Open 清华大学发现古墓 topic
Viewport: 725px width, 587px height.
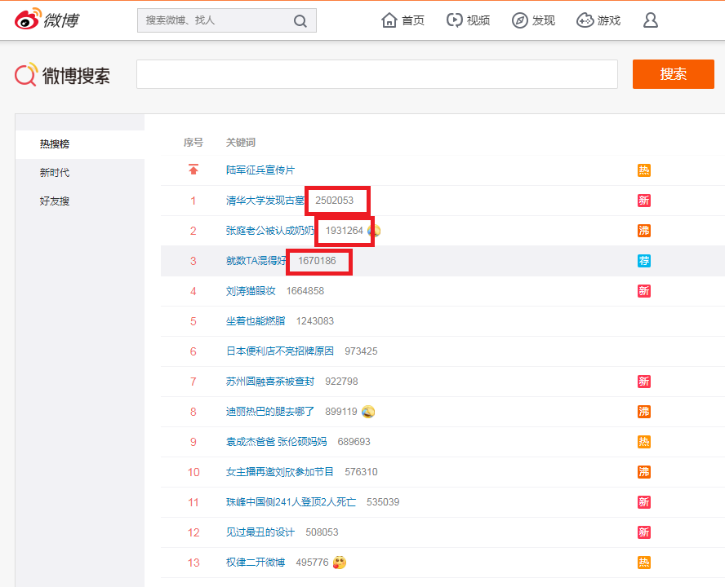tap(265, 201)
